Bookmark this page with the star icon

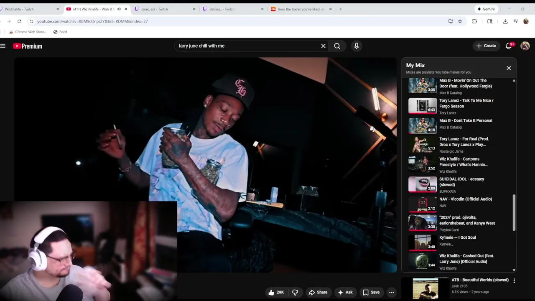point(460,21)
